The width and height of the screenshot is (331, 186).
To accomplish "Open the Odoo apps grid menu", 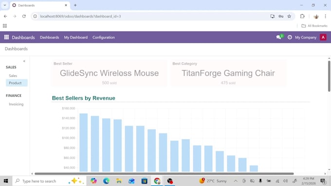I will (x=6, y=37).
